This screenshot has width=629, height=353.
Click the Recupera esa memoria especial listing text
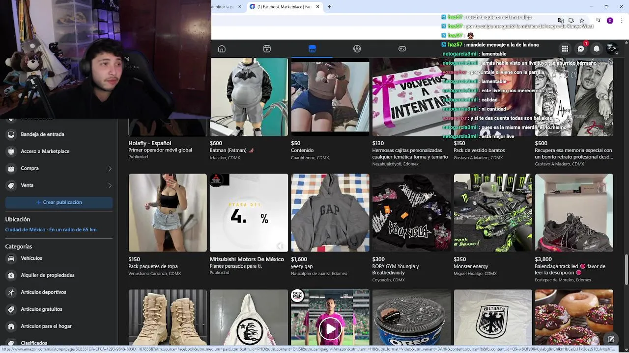573,153
